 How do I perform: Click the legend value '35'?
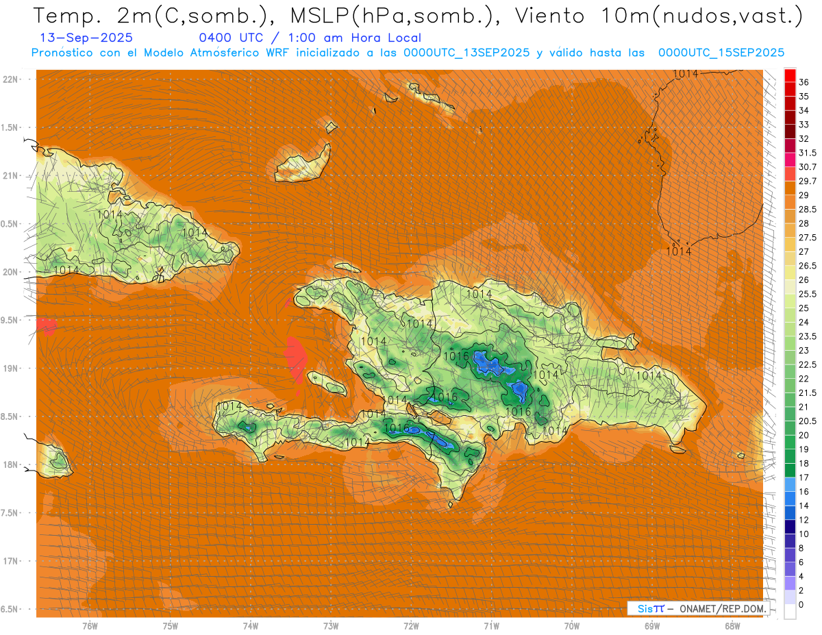tap(804, 97)
